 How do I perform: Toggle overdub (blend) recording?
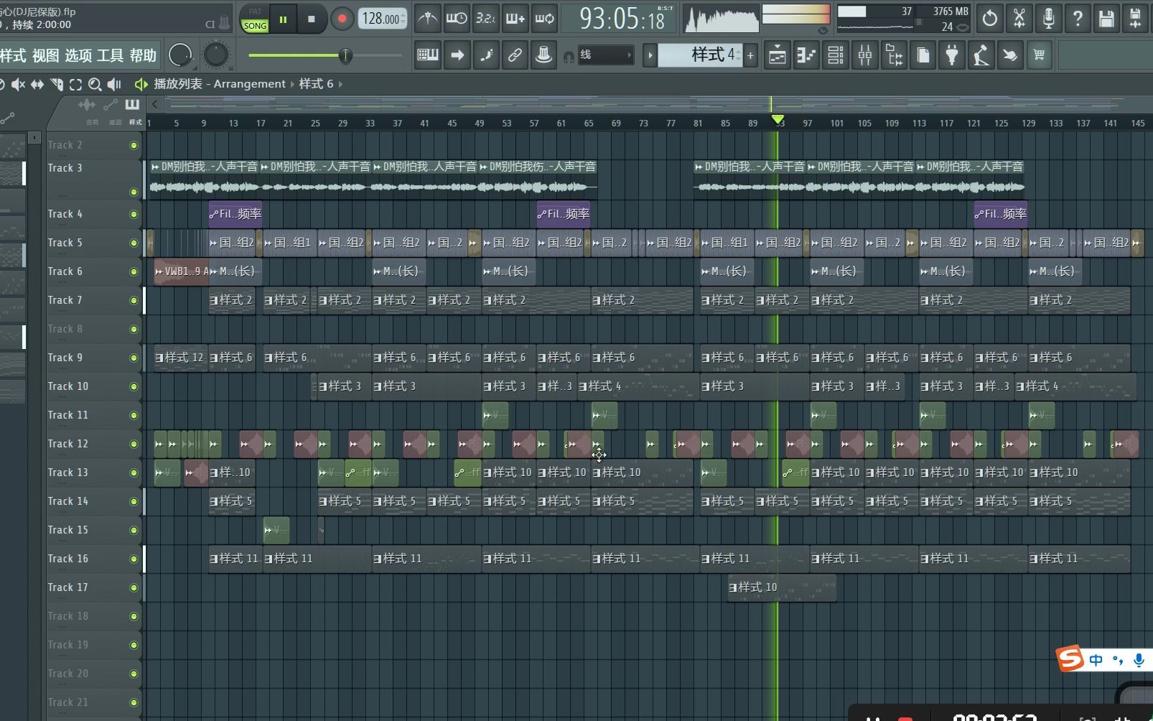515,19
